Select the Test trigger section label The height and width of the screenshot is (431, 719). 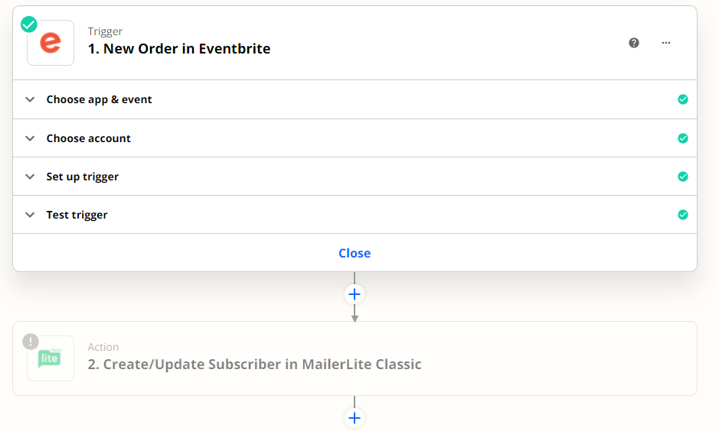pyautogui.click(x=77, y=215)
